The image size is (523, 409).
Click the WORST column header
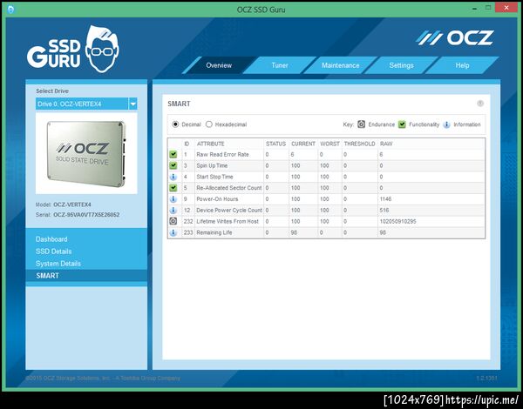(329, 144)
